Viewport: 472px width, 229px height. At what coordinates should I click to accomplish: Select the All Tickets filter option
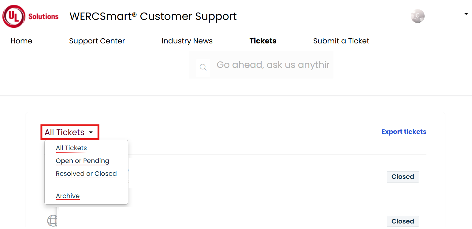(x=71, y=148)
